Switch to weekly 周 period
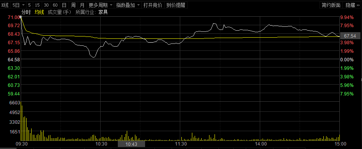This screenshot has height=149, width=362. (73, 5)
